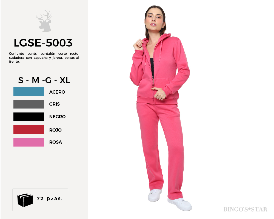This screenshot has height=219, width=274.
Task: Click the model's pink hooded sweatshirt
Action: pos(160,70)
